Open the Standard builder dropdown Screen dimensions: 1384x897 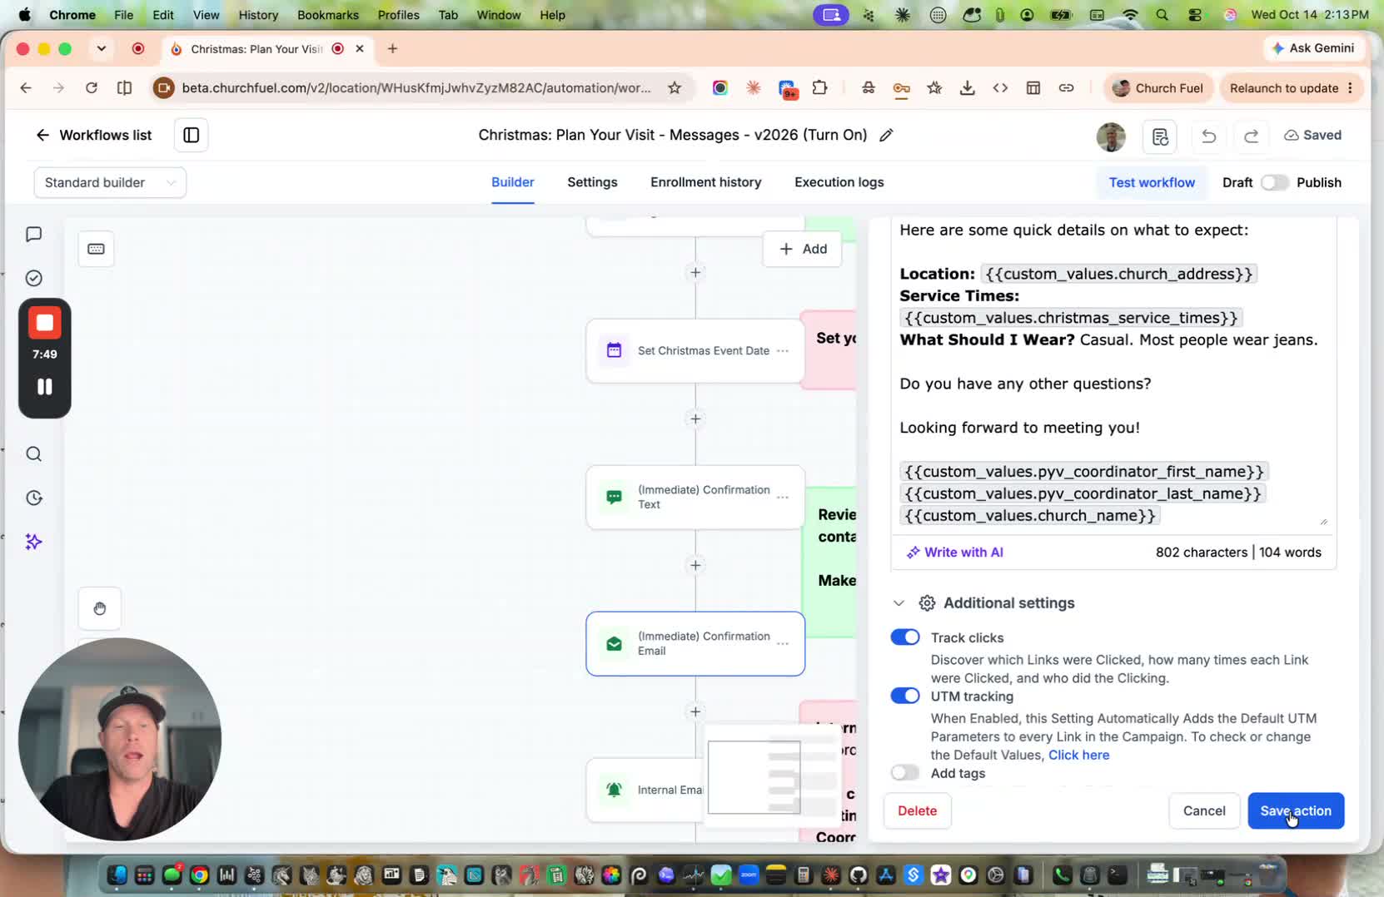110,182
